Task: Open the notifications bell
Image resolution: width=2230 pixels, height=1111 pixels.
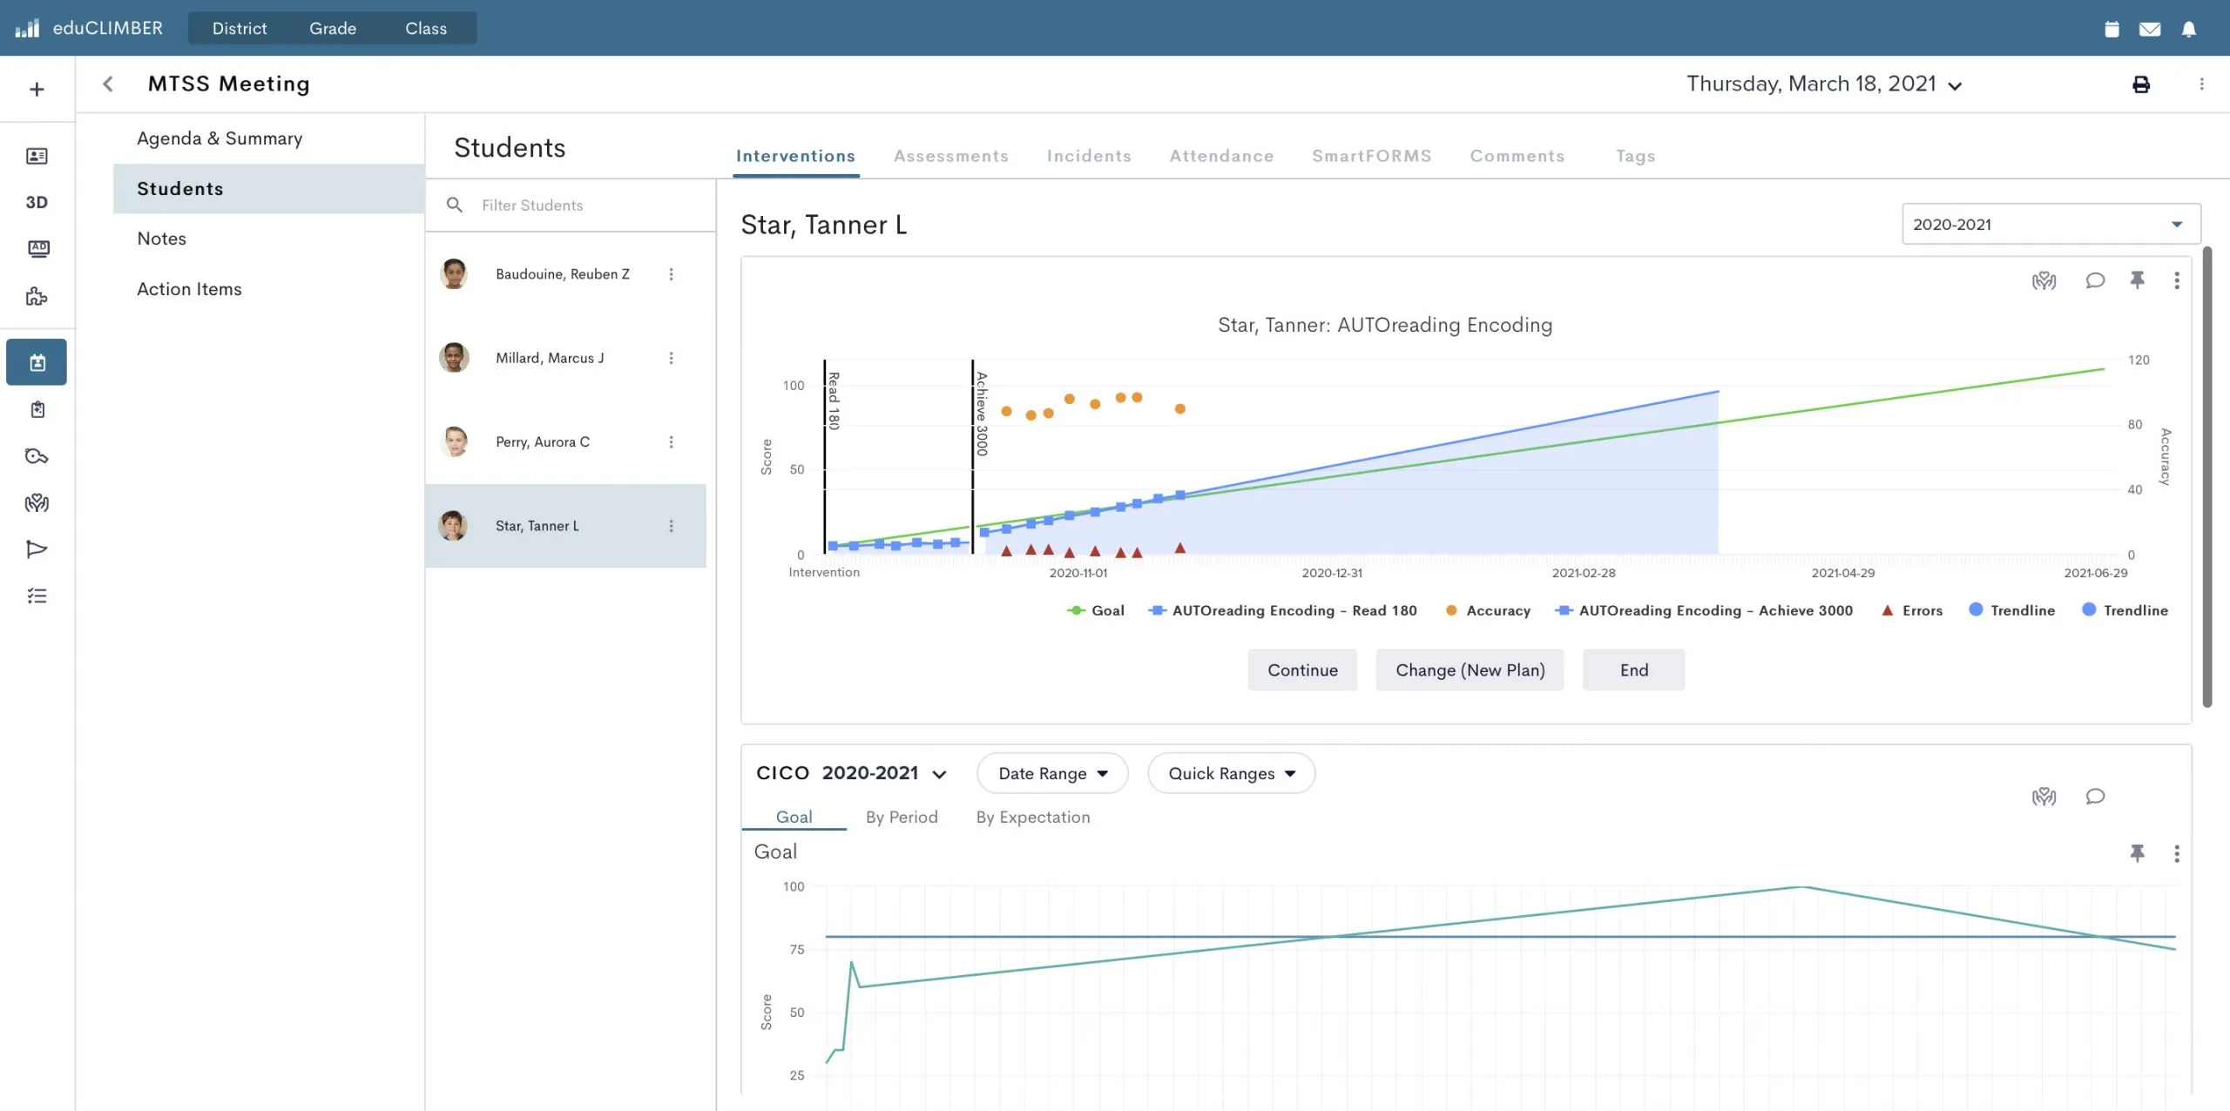Action: [x=2188, y=29]
